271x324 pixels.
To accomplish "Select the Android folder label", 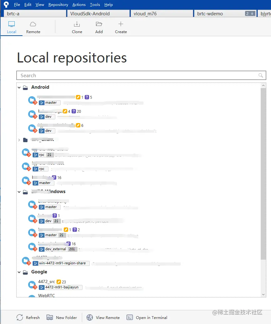I will 40,87.
